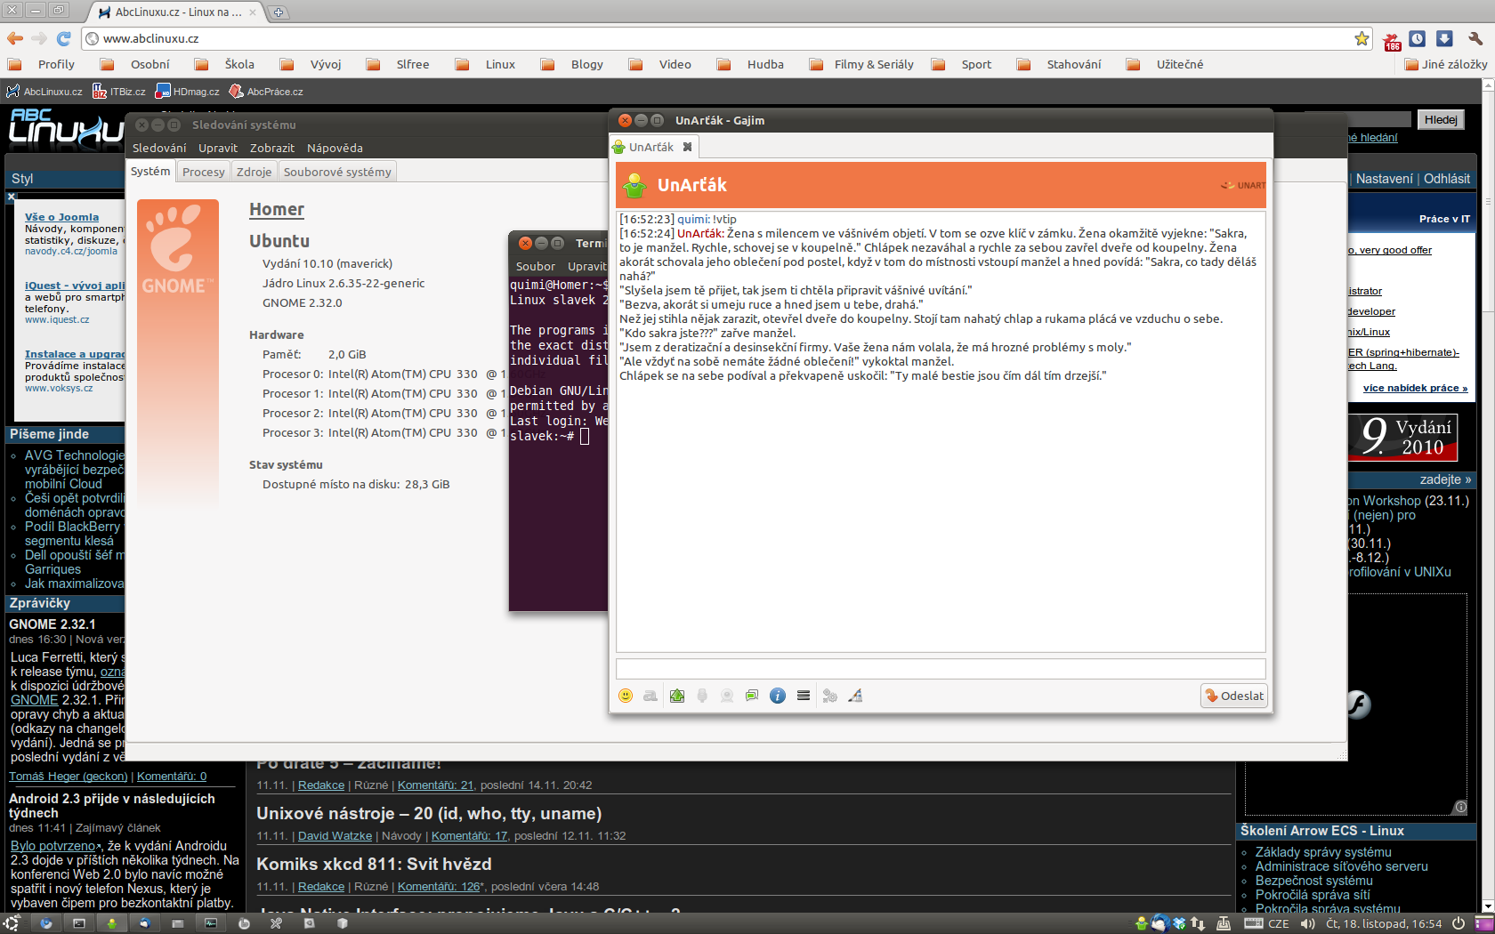Click the Ubuntu logo menu in bottom panel
This screenshot has width=1495, height=934.
(x=11, y=923)
